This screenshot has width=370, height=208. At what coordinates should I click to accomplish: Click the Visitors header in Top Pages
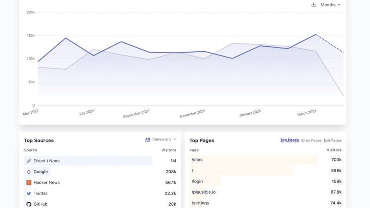[334, 150]
